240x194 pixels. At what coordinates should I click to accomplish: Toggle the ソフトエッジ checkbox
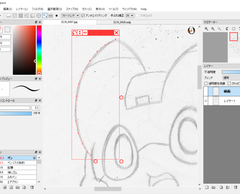click(137, 15)
